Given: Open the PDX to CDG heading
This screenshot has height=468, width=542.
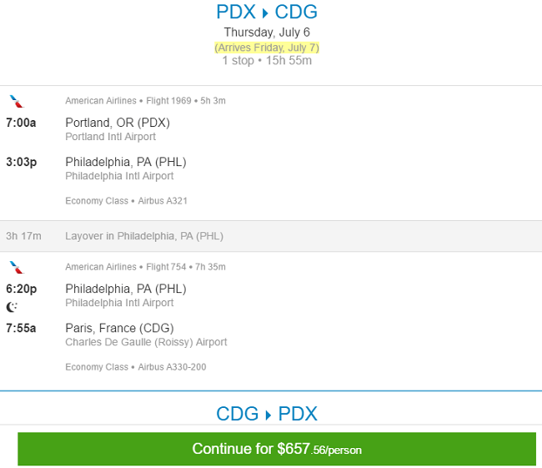Looking at the screenshot, I should tap(267, 13).
